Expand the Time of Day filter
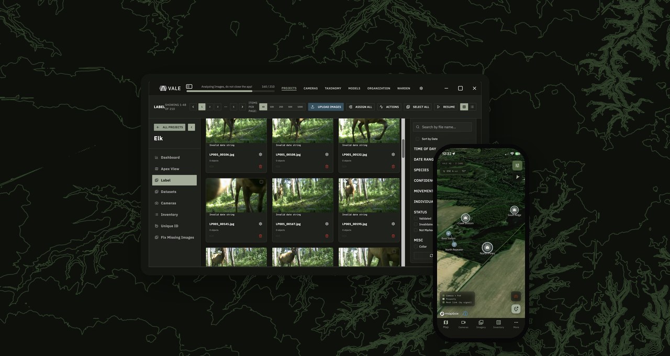 point(425,149)
